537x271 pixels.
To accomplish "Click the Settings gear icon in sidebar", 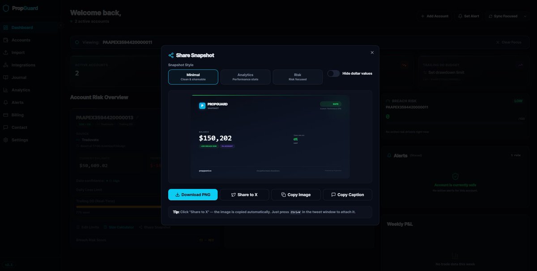I will click(6, 140).
